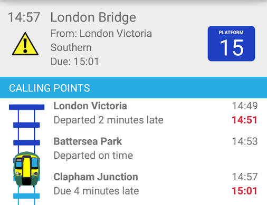
Task: Click Due 4 minutes late status
Action: pos(96,191)
